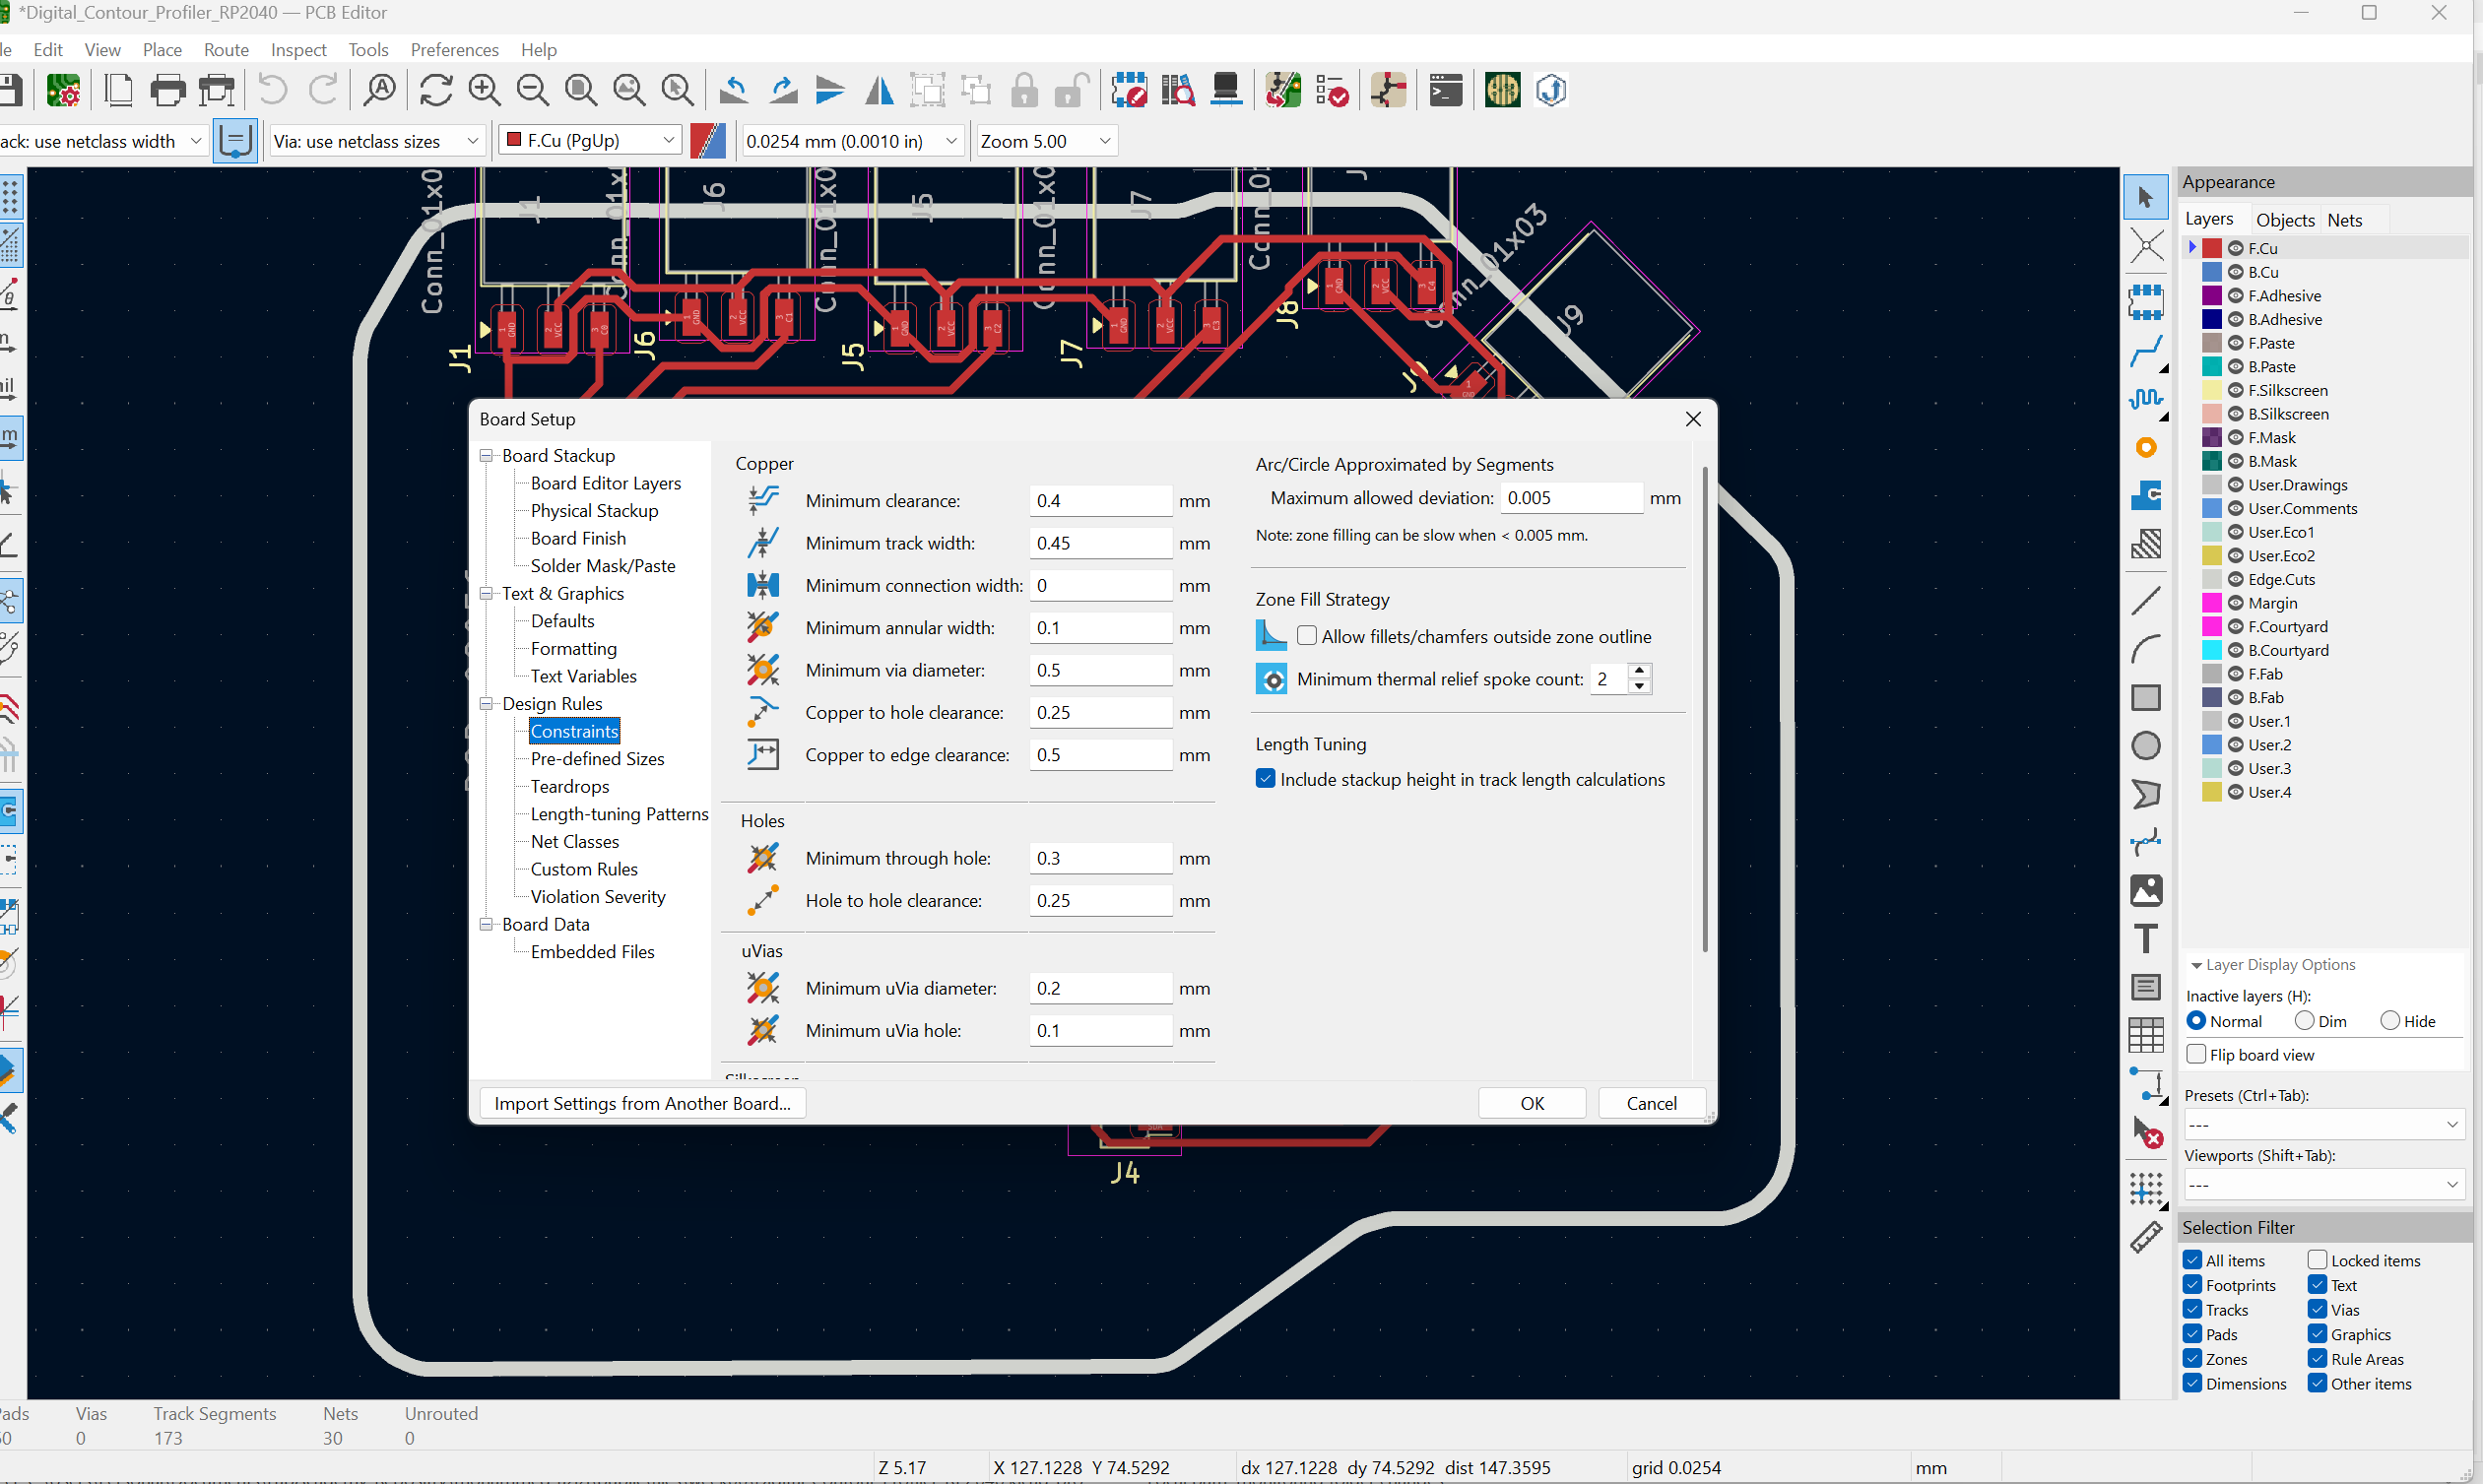The width and height of the screenshot is (2483, 1484).
Task: Collapse the Text & Graphics tree node
Action: [x=487, y=594]
